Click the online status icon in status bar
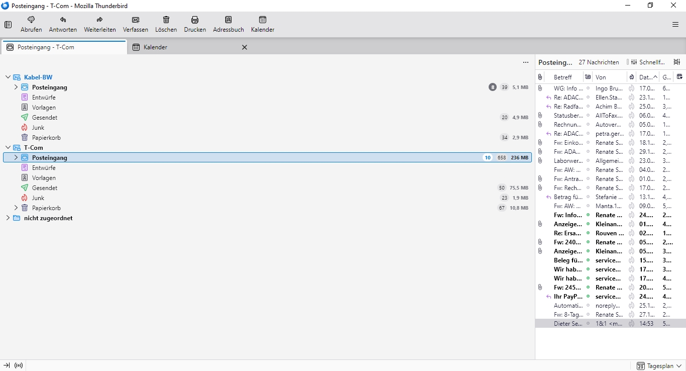 click(x=19, y=365)
